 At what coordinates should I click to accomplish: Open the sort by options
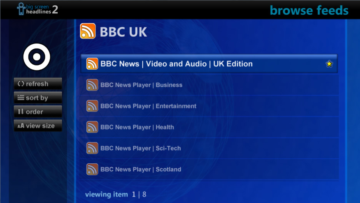click(x=38, y=98)
